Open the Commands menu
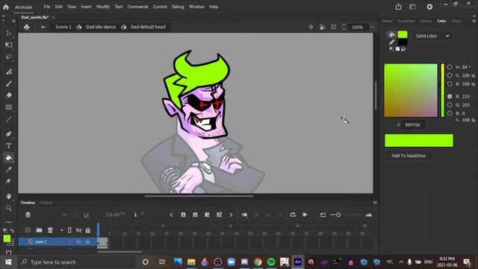The width and height of the screenshot is (478, 269). [x=137, y=7]
